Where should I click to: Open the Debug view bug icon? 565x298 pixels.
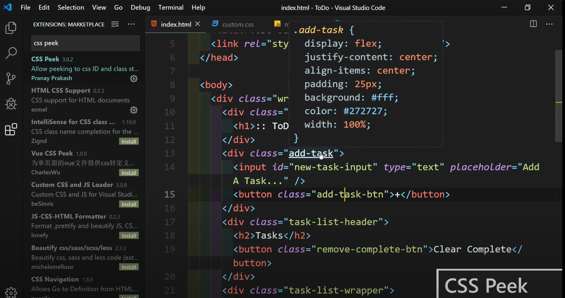(11, 104)
